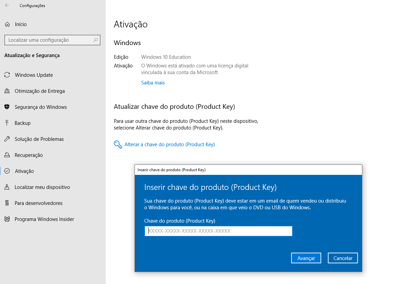Click the Segurança do Windows shield icon
Screen dimensions: 410x284
pyautogui.click(x=7, y=107)
